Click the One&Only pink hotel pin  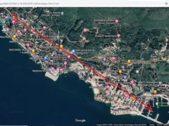pos(108,87)
